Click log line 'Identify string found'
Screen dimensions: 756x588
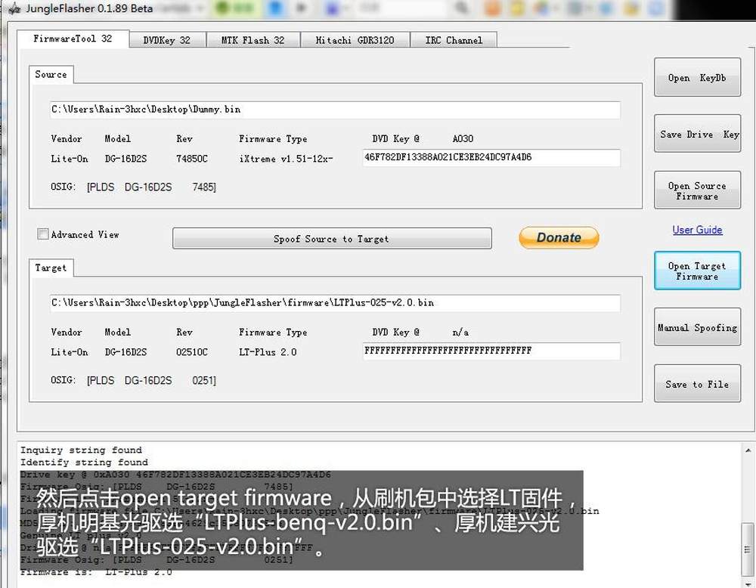pyautogui.click(x=84, y=463)
